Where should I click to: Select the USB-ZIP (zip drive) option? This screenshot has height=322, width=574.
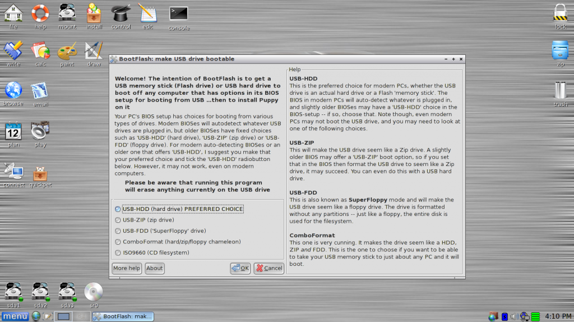pos(118,220)
